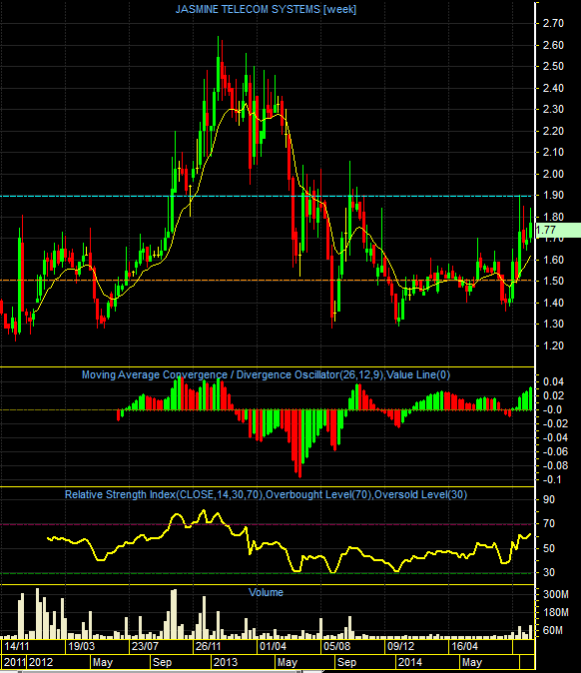581x673 pixels.
Task: Click the JASMINE TELECOM SYSTEMS [week] chart title
Action: 266,9
